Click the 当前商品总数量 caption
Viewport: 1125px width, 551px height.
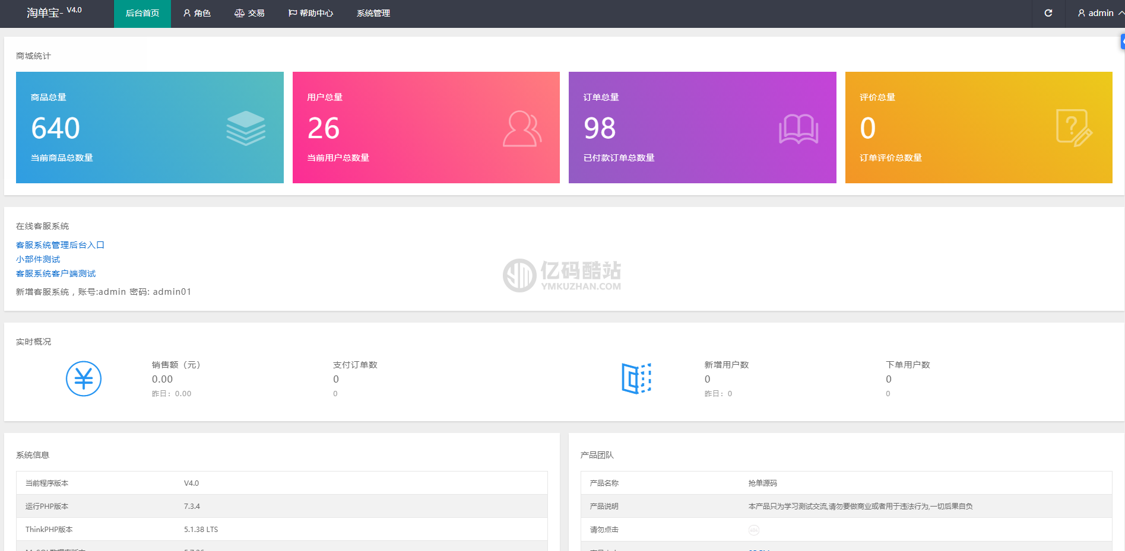coord(62,158)
